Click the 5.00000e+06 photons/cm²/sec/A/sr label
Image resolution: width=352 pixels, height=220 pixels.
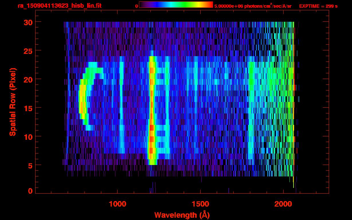tap(253, 6)
